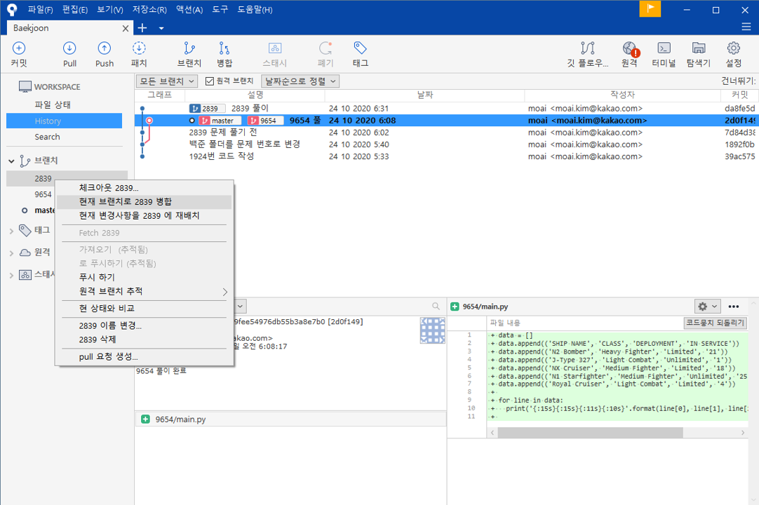Add a new repository tab with plus icon
Screen dimensions: 759x505
(142, 28)
